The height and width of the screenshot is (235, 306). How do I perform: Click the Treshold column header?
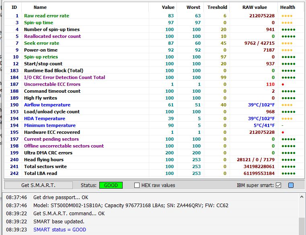(217, 7)
